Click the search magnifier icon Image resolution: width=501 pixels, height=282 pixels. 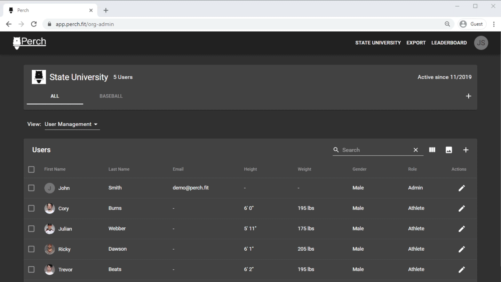click(x=336, y=150)
